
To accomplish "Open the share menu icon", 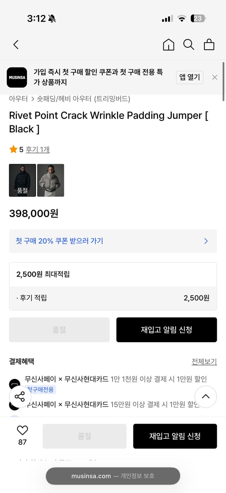I will (x=20, y=397).
